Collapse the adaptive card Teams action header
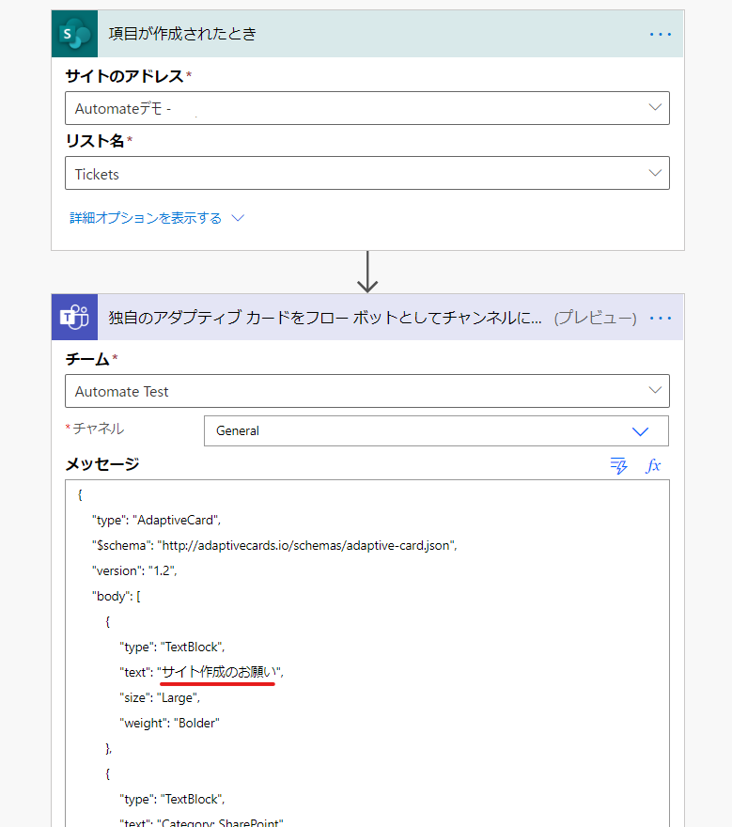The image size is (732, 827). 367,317
